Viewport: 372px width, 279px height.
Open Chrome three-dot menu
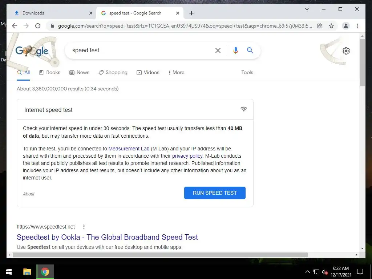[x=357, y=26]
